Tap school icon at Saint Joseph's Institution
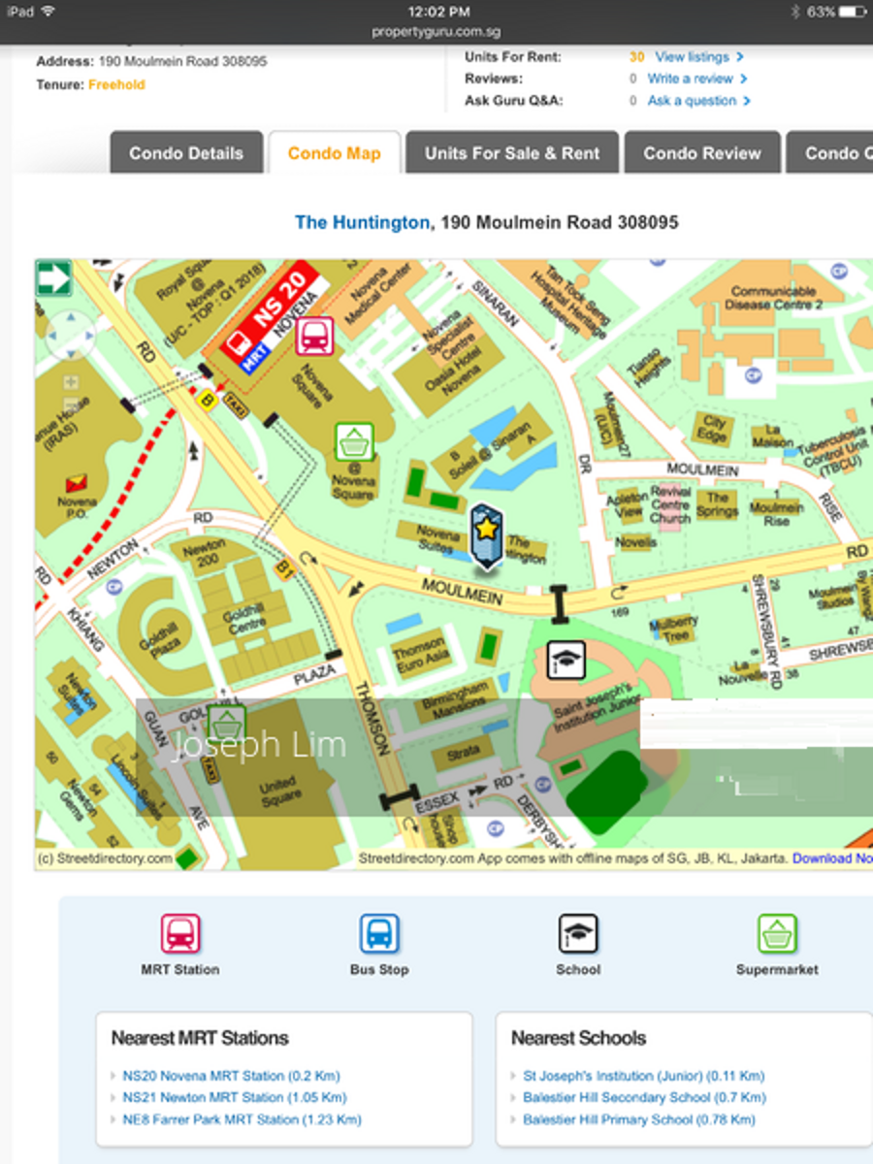This screenshot has height=1164, width=873. coord(565,661)
